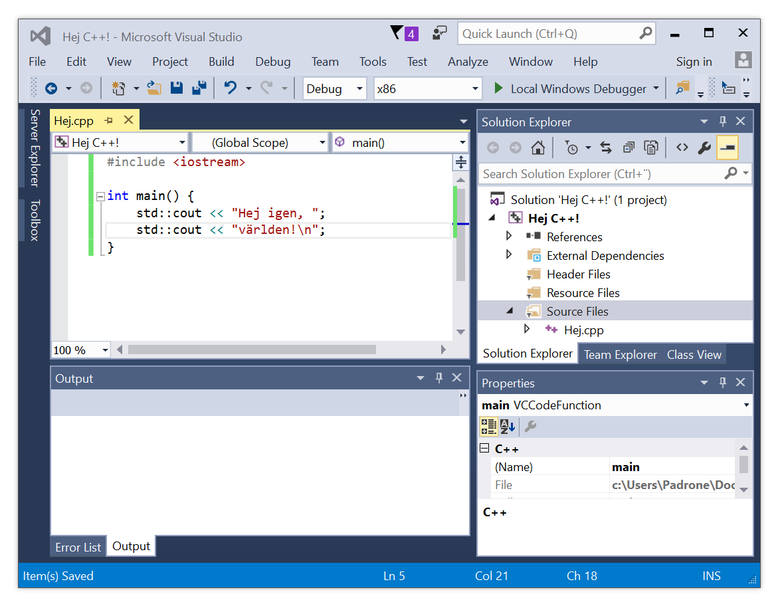Click the New Project toolbar icon
778x606 pixels.
[118, 88]
